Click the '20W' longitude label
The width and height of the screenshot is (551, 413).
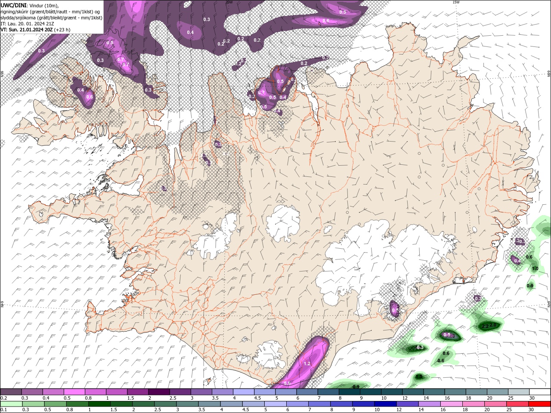point(229,2)
